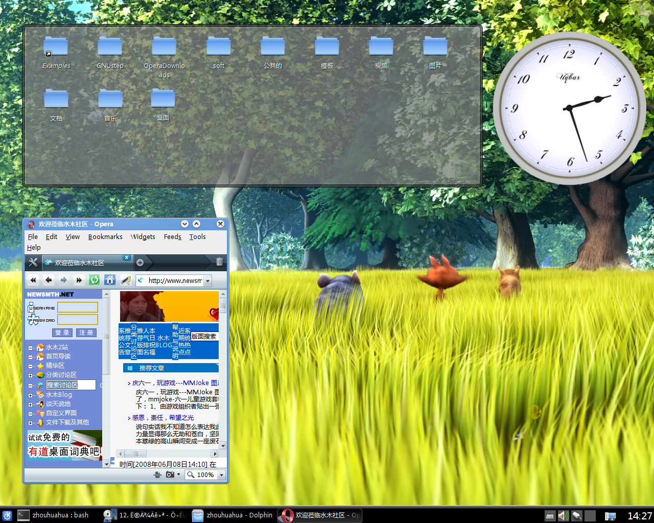Open the Examples folder on the desktop

[56, 53]
